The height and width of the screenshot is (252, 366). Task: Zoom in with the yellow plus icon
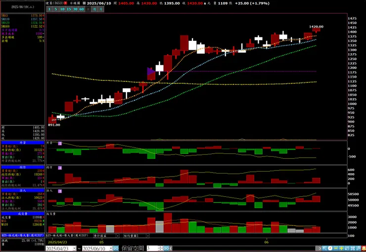pos(341,248)
